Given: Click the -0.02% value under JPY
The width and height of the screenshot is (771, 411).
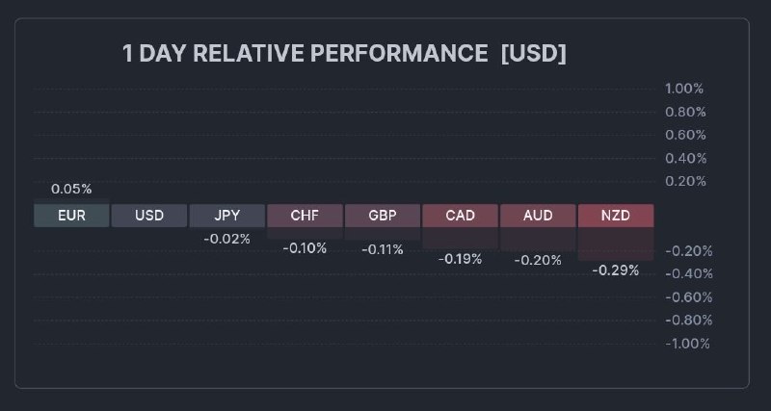Looking at the screenshot, I should coord(227,239).
